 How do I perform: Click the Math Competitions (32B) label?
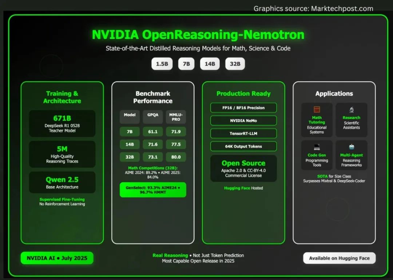point(152,168)
